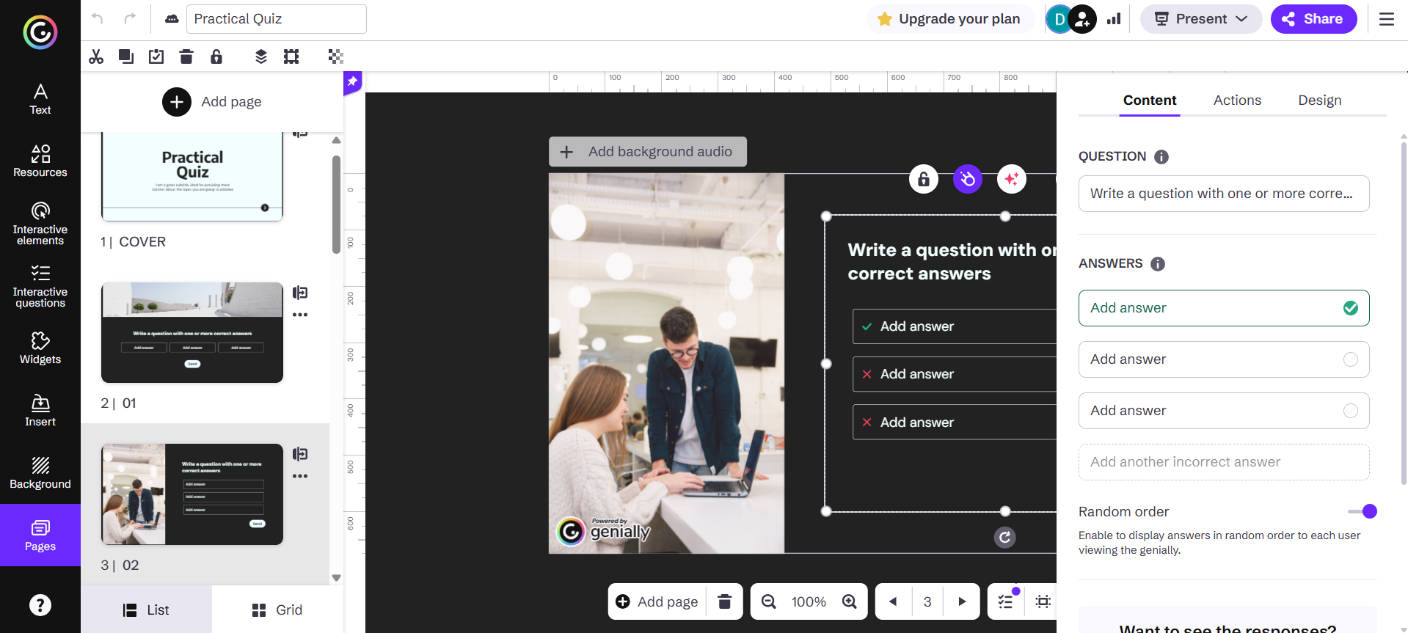Open the Widgets sidebar panel

(40, 348)
